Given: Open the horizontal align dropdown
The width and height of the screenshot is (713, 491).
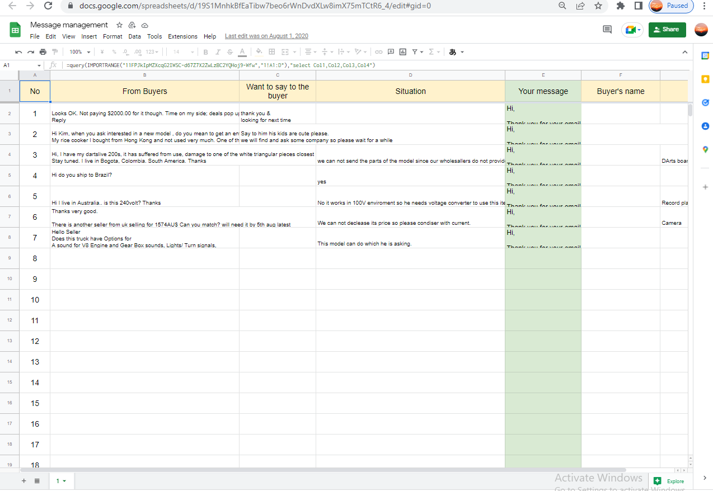Looking at the screenshot, I should (309, 52).
